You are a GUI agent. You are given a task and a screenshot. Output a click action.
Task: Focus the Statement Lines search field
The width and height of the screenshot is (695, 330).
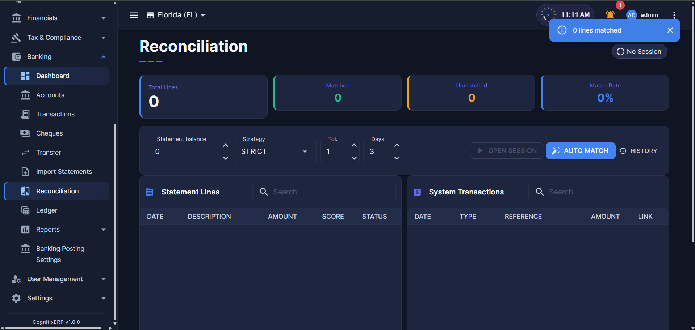point(324,192)
